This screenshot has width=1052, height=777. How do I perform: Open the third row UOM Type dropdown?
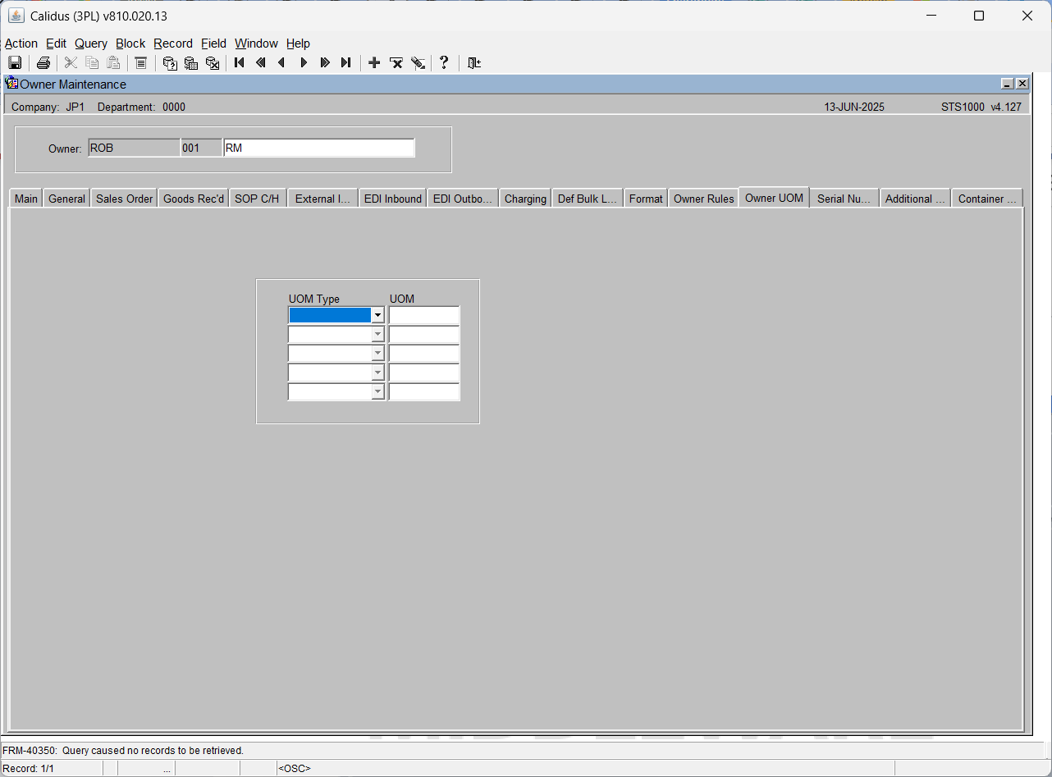(377, 354)
